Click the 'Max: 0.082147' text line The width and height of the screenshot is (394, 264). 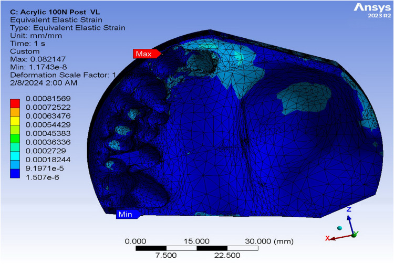click(x=38, y=59)
